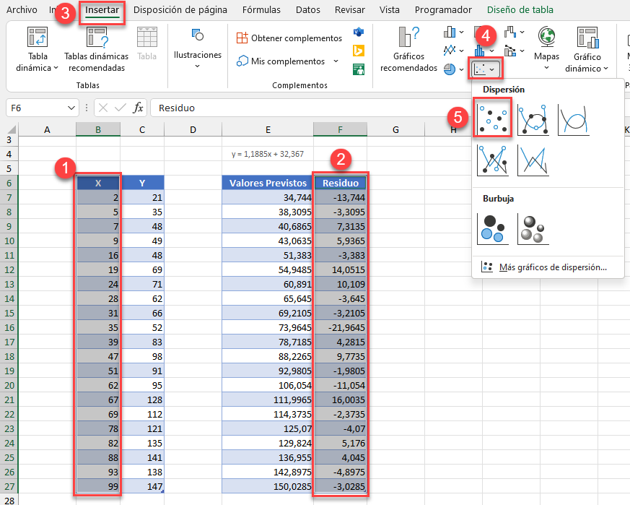This screenshot has width=630, height=505.
Task: Select the cell with value 150,0285
Action: (268, 486)
